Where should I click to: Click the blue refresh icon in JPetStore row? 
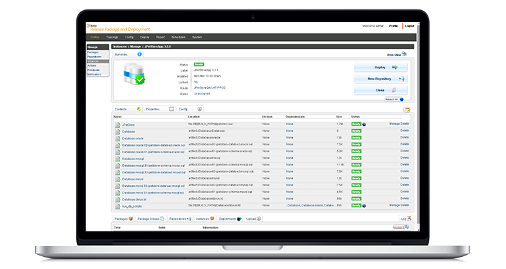point(364,124)
